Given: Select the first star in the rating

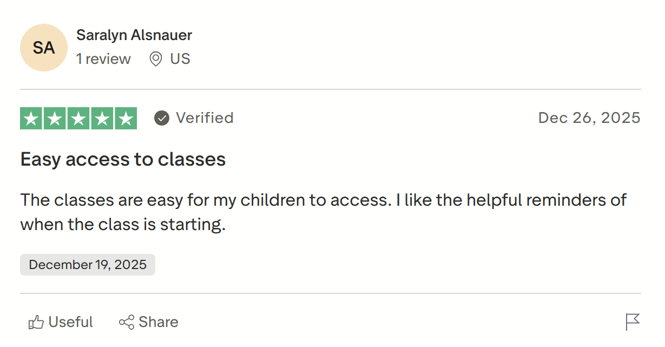Looking at the screenshot, I should 31,118.
